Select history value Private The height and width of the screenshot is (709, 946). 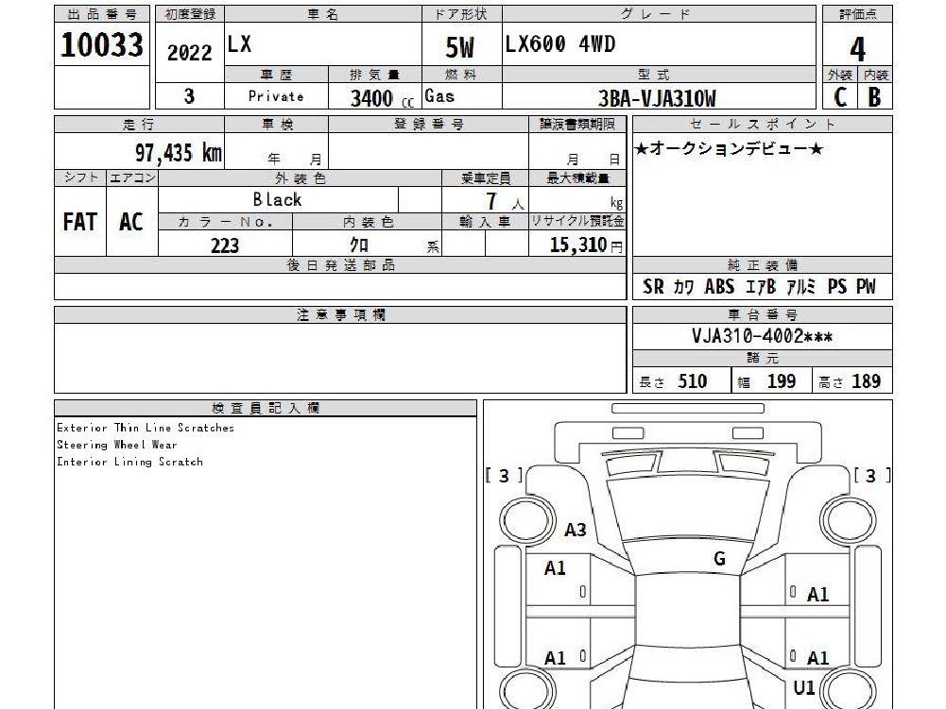point(276,96)
